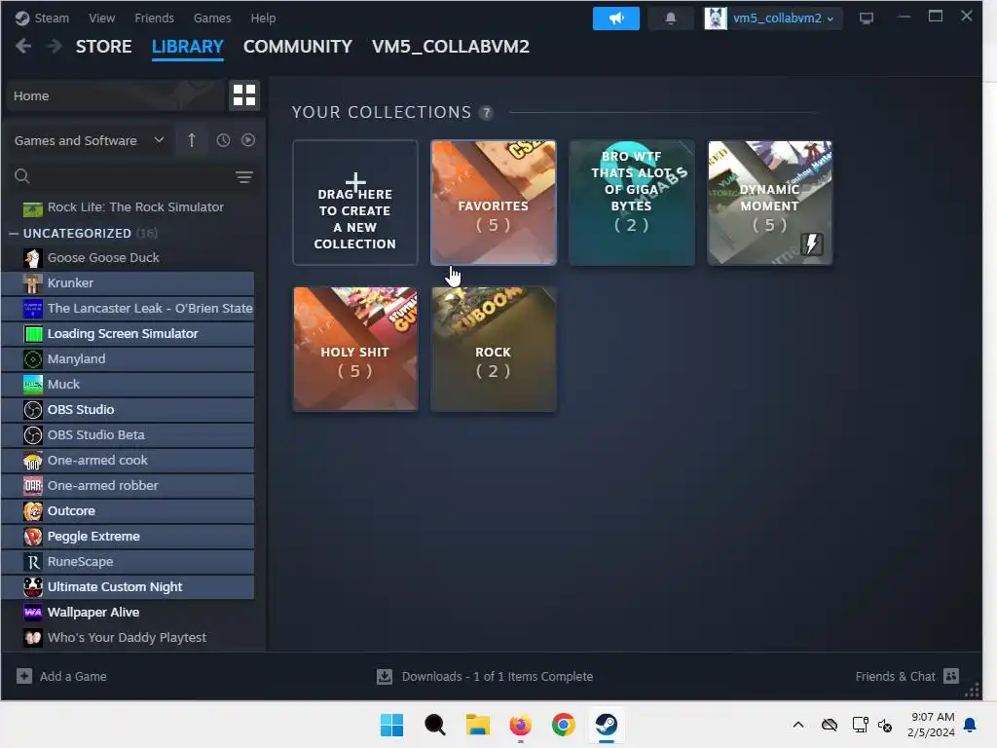Open the Steam announcements megaphone button
The height and width of the screenshot is (748, 997).
[x=615, y=19]
